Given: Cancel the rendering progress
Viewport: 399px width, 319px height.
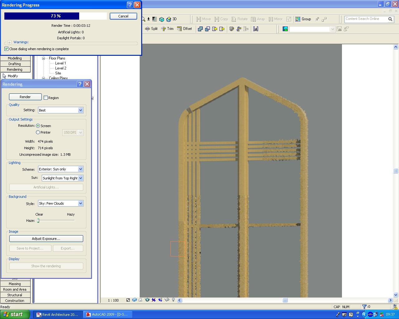Looking at the screenshot, I should [123, 16].
